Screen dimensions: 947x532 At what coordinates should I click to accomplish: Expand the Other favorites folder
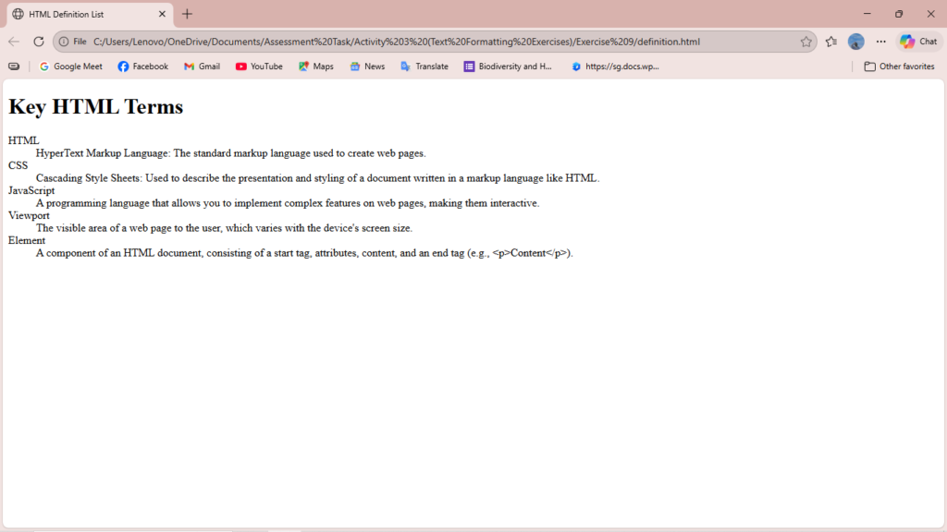[x=899, y=66]
